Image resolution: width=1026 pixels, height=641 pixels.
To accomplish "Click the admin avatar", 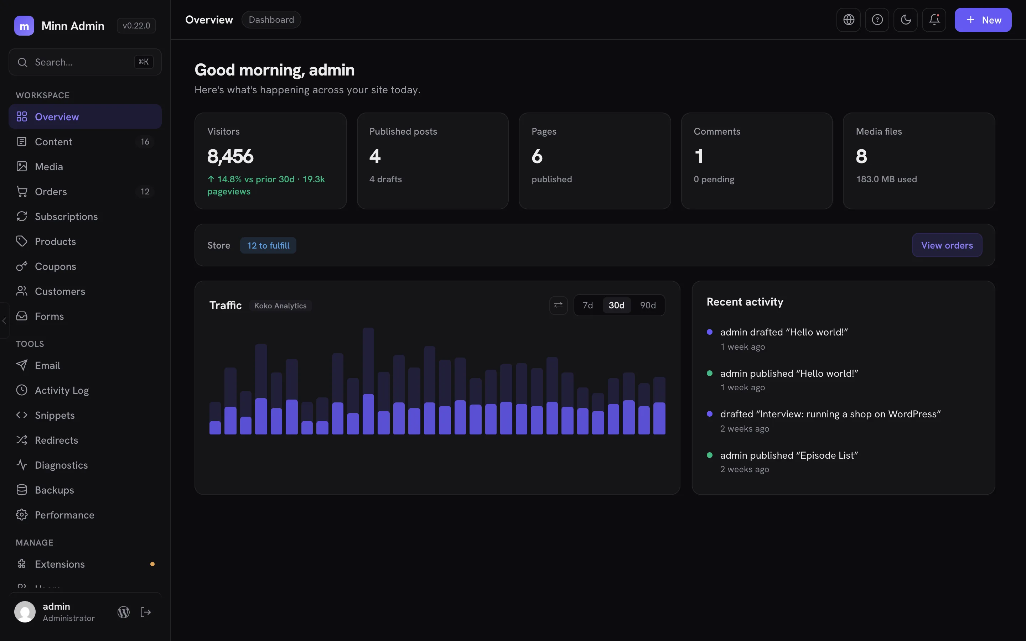I will tap(25, 612).
